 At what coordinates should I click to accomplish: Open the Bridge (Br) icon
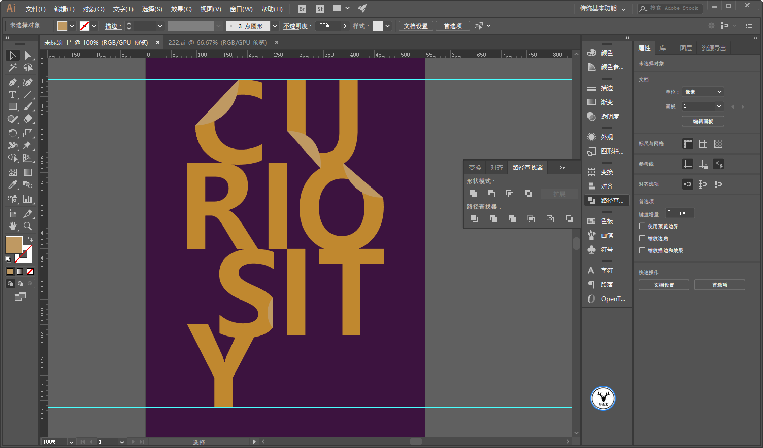[x=302, y=9]
